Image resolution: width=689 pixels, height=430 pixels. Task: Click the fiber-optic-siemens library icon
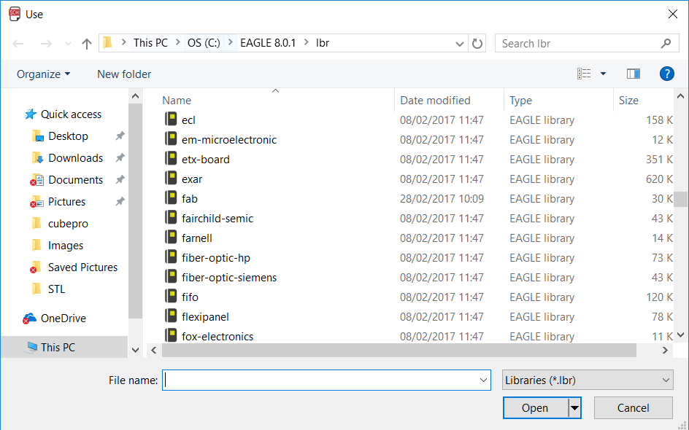(x=171, y=277)
